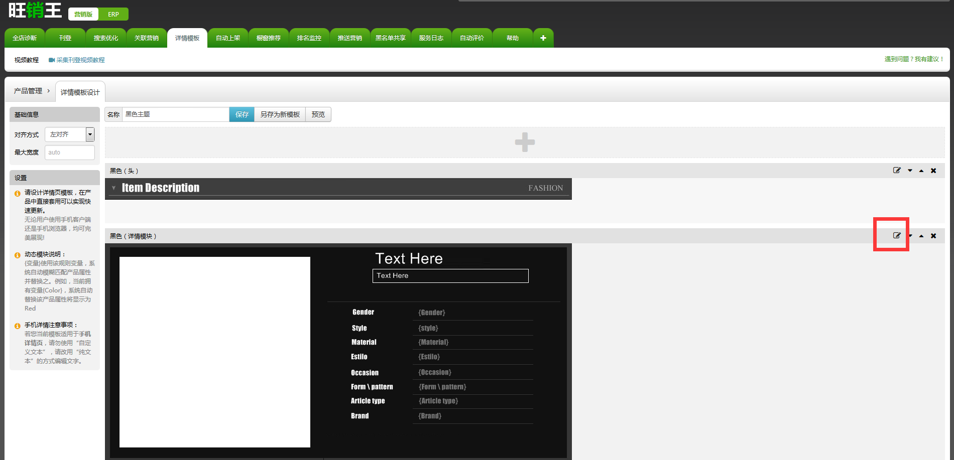
Task: Open the 黑名单共享 tab
Action: 391,38
